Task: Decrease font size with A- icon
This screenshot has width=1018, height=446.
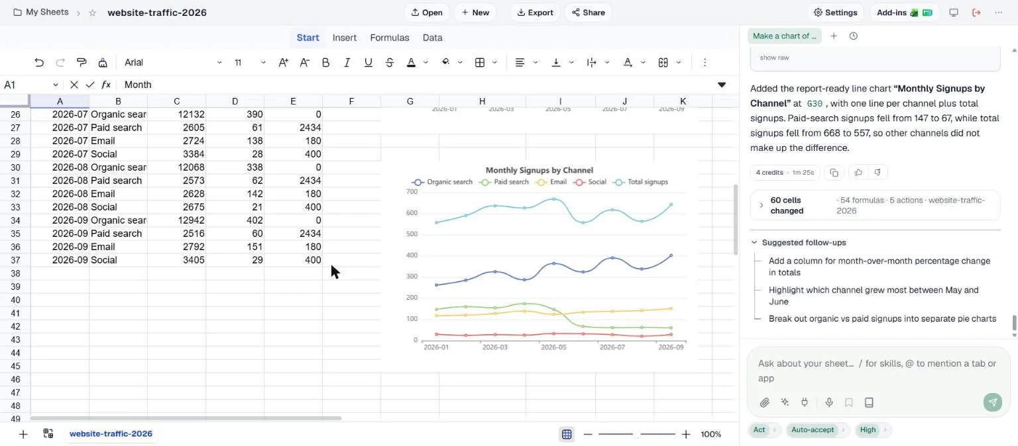Action: click(304, 62)
